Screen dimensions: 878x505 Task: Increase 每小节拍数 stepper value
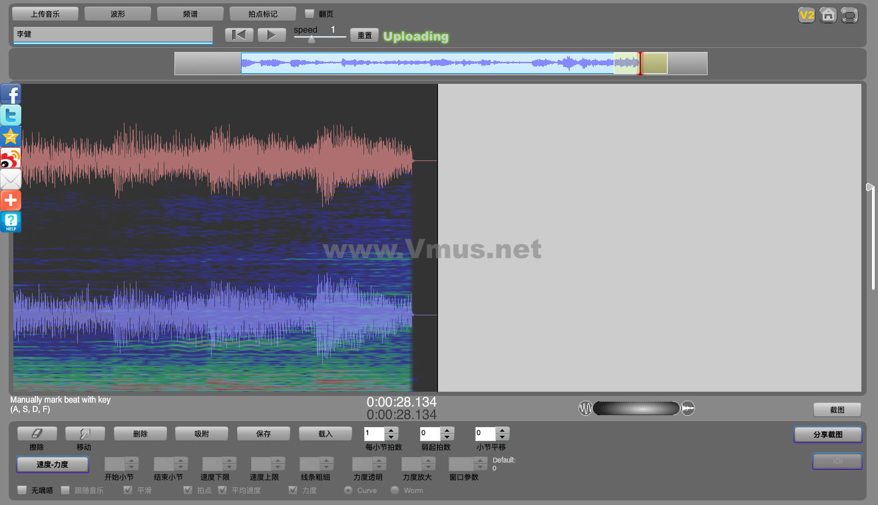coord(391,430)
